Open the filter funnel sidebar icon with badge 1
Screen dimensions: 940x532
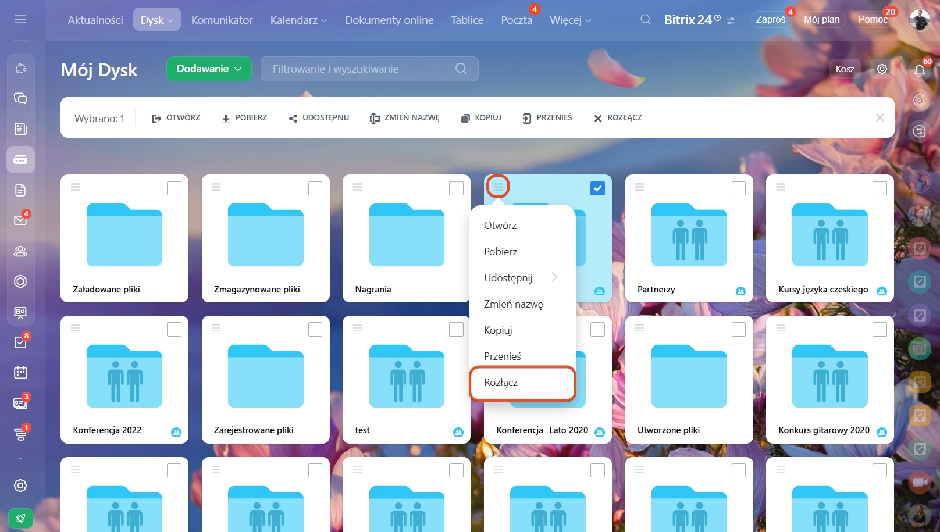pos(20,434)
